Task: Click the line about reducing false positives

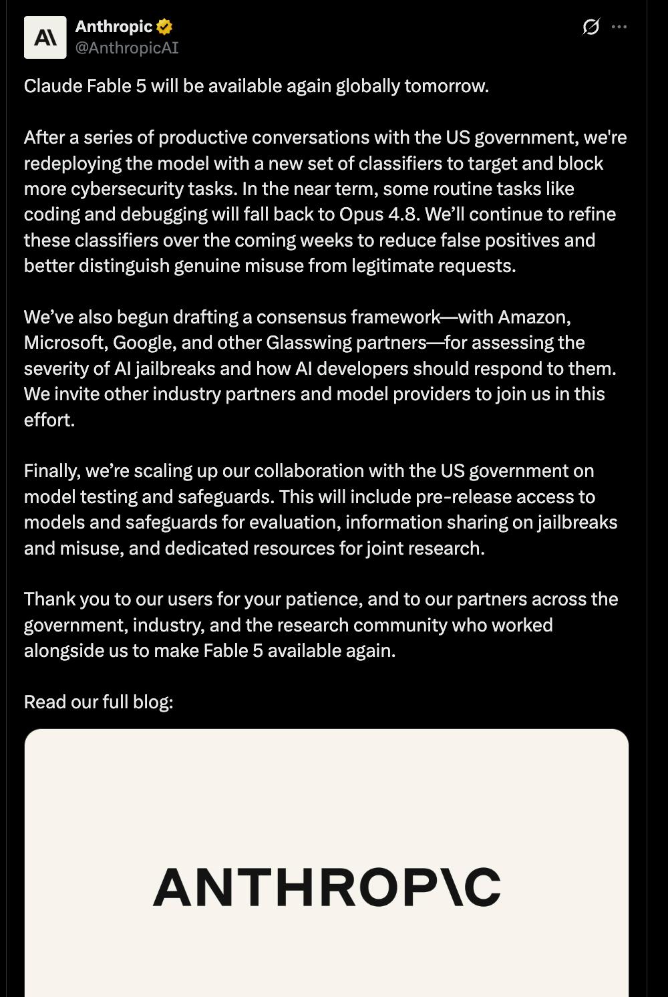Action: coord(309,240)
